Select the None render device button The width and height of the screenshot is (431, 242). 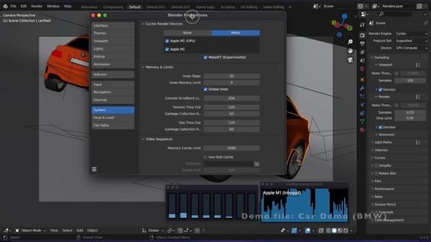pyautogui.click(x=187, y=33)
